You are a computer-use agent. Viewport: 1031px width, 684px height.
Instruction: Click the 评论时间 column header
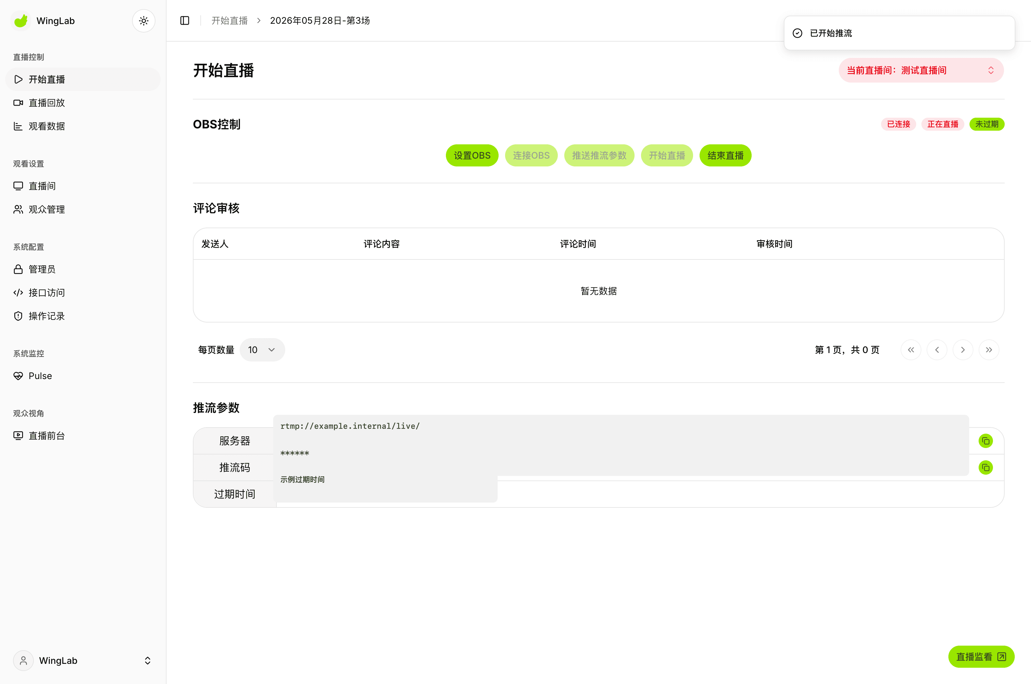(578, 244)
